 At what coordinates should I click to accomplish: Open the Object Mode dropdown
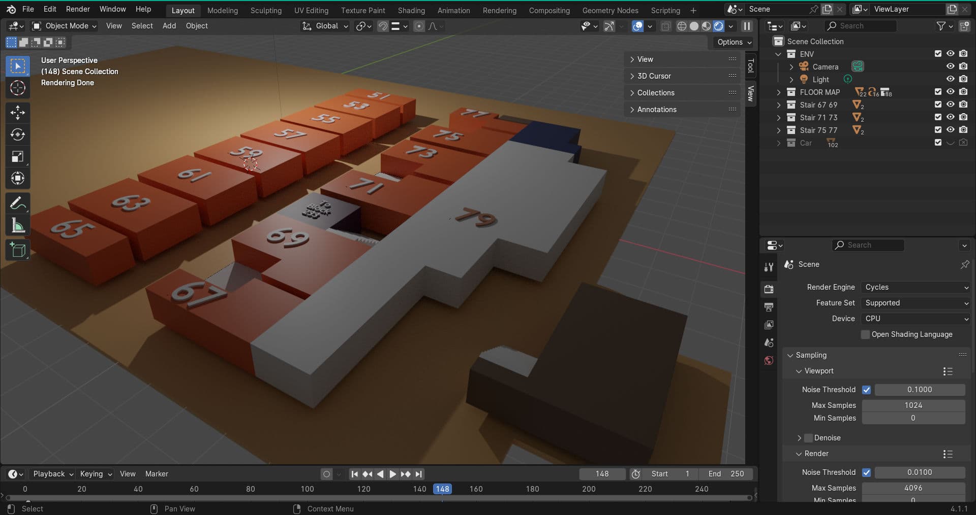pos(64,26)
